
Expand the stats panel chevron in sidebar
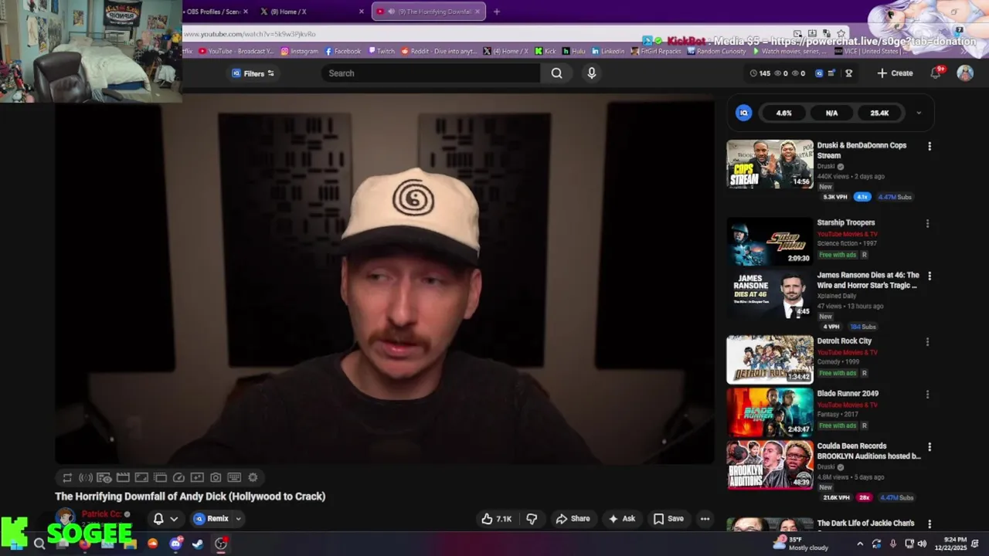pos(919,113)
